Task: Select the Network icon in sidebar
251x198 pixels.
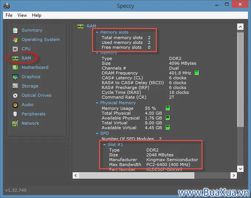Action: click(x=15, y=124)
